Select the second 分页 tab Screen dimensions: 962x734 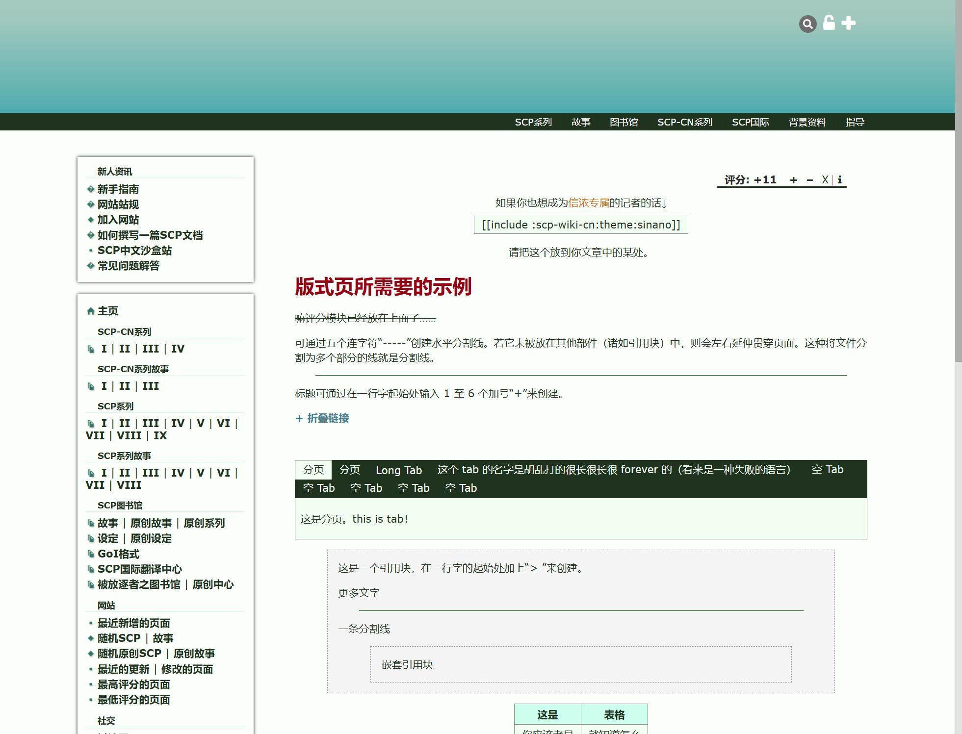tap(349, 470)
